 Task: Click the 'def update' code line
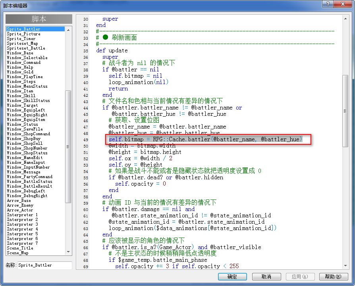pos(112,50)
